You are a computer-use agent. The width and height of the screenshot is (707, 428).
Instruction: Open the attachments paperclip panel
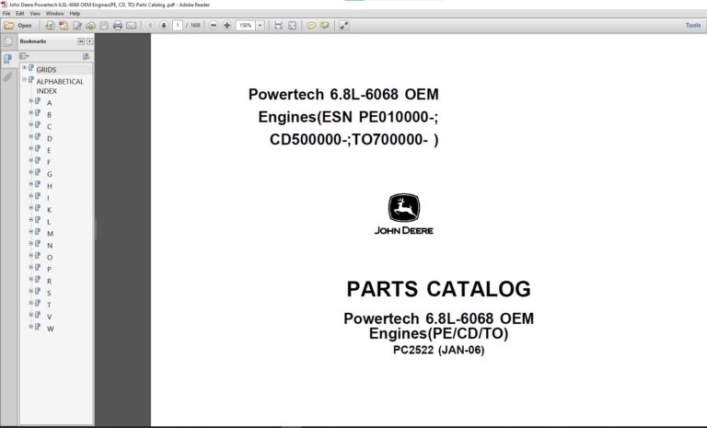coord(8,77)
